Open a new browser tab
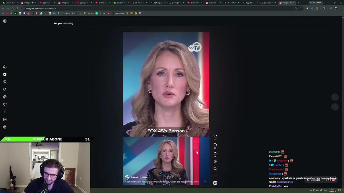The image size is (344, 193). click(299, 3)
